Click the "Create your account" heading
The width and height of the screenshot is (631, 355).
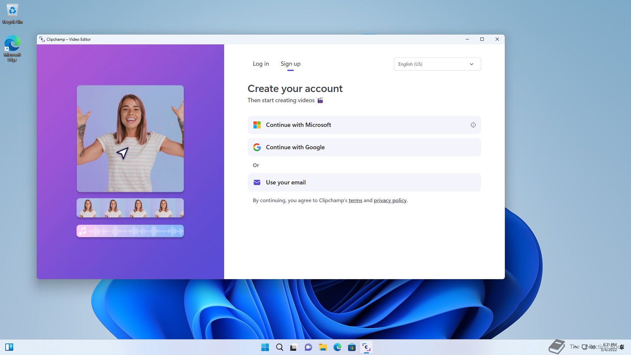click(295, 88)
